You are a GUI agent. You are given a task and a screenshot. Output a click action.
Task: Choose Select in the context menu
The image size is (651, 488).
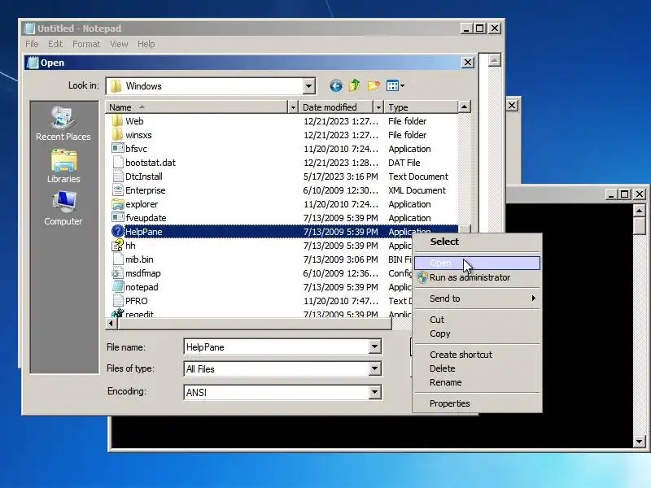tap(478, 242)
